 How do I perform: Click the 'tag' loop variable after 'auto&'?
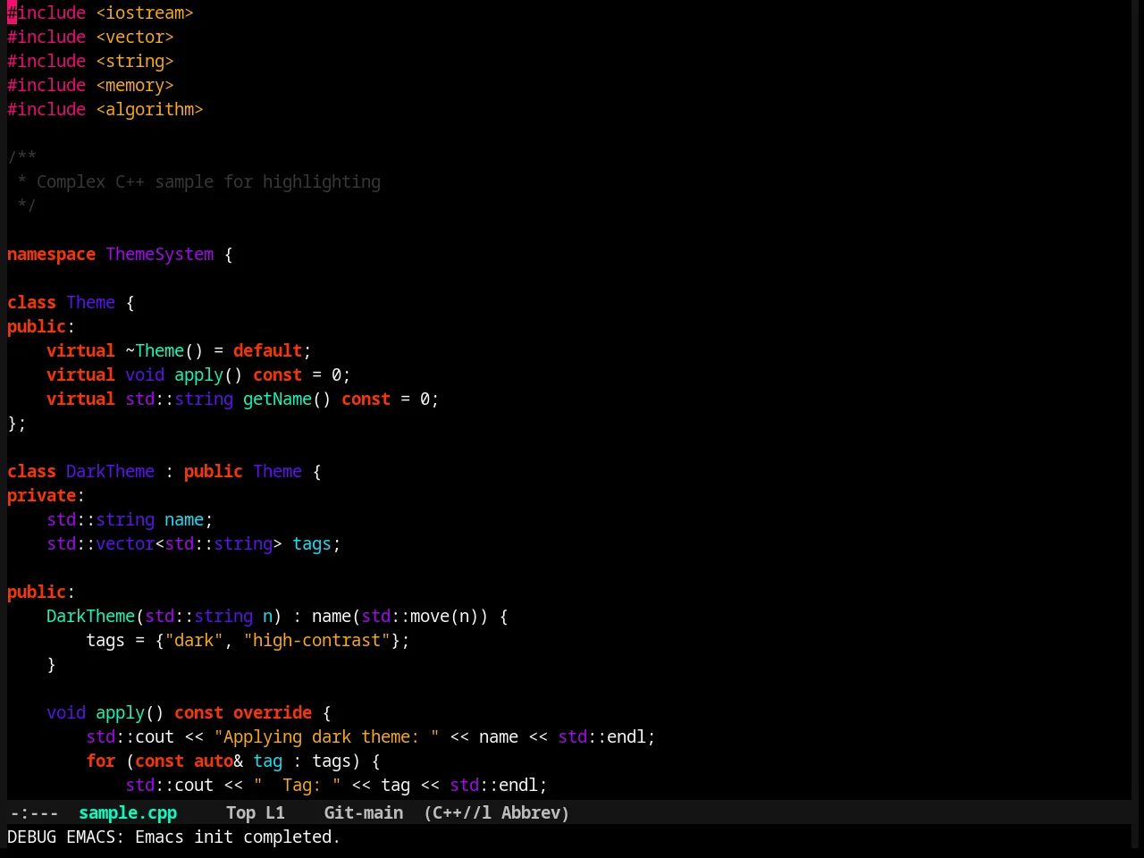click(x=267, y=761)
